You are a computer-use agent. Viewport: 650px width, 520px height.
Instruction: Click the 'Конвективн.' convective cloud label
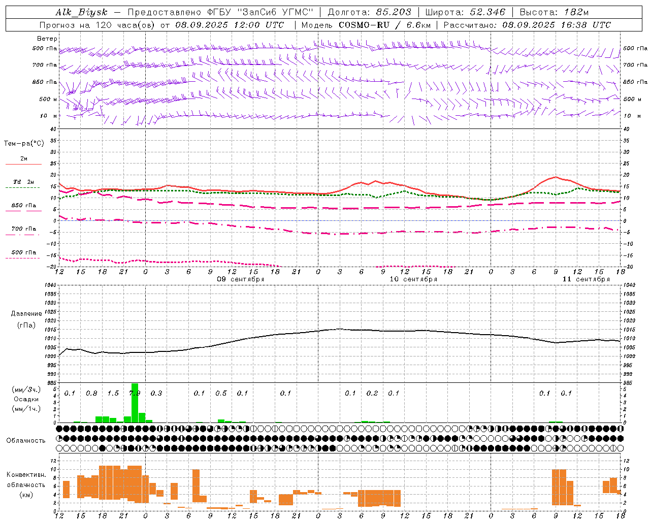(26, 475)
